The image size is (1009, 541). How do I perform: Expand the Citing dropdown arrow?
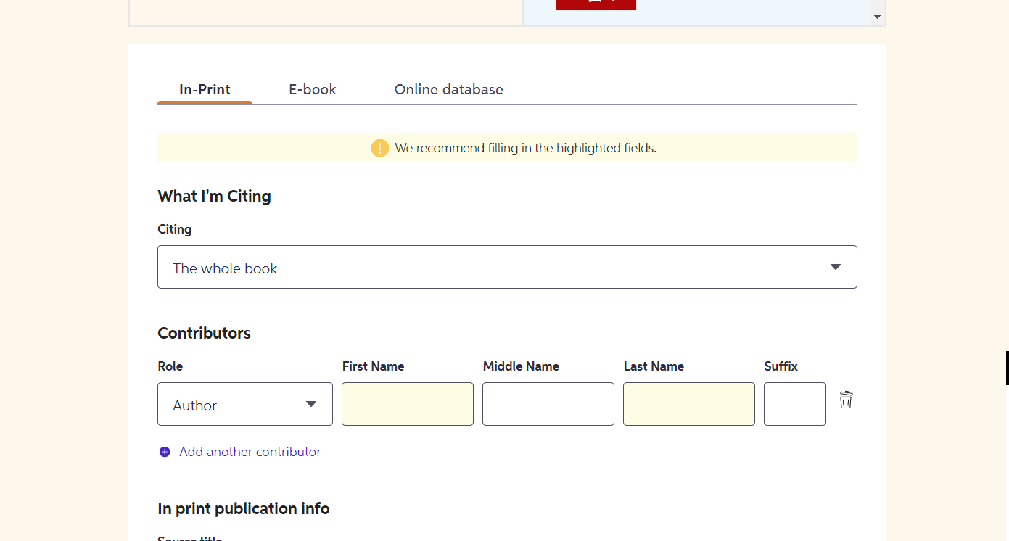[x=836, y=267]
